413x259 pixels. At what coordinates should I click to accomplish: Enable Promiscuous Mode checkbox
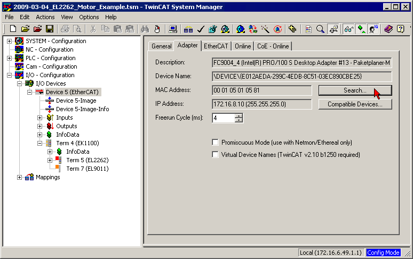click(x=215, y=142)
